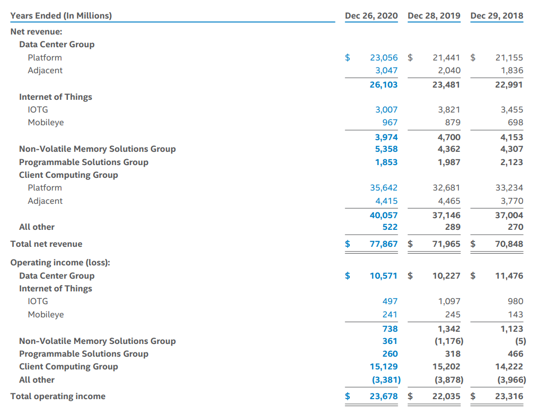The image size is (538, 414).
Task: Select total net revenue 71,965
Action: [x=446, y=244]
